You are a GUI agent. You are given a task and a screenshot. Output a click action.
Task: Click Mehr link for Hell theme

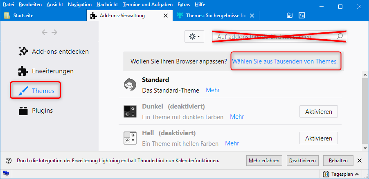pyautogui.click(x=232, y=143)
